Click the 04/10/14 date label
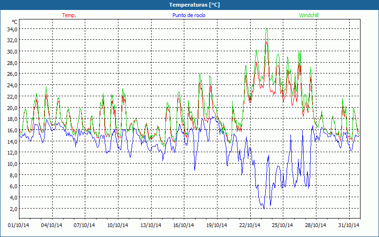Viewport: 379px width, 237px height. (x=52, y=225)
